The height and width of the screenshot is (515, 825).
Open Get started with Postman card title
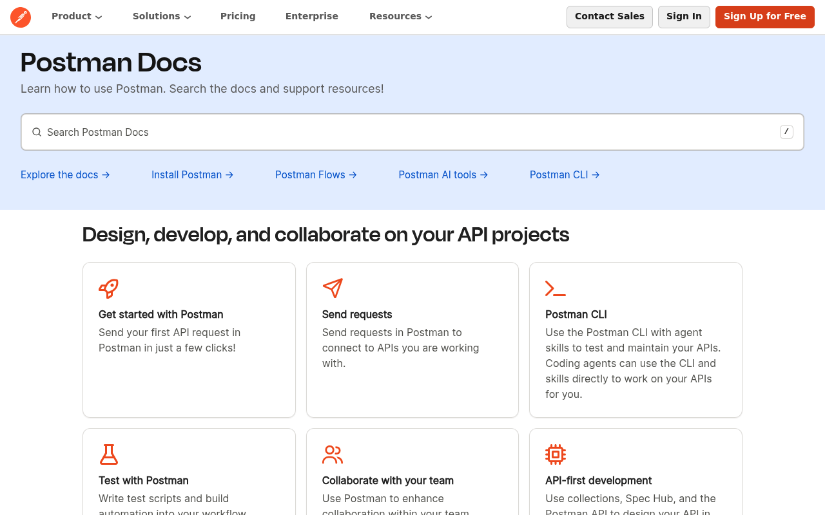pos(161,314)
